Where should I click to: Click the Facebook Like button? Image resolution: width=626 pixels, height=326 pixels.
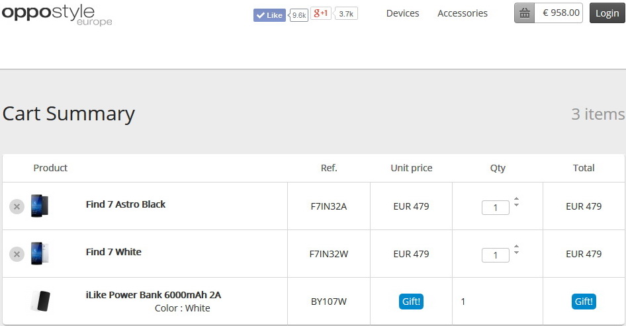tap(269, 15)
